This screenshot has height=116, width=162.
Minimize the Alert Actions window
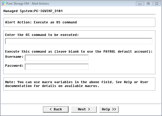tap(140, 4)
